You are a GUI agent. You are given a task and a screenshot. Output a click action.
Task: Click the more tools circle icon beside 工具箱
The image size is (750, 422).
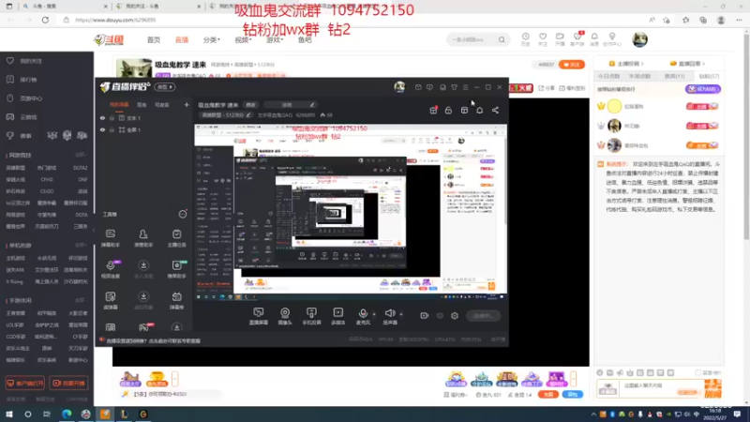(x=183, y=215)
